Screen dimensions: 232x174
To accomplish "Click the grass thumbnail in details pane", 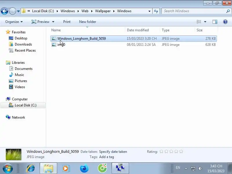I will tap(13, 155).
